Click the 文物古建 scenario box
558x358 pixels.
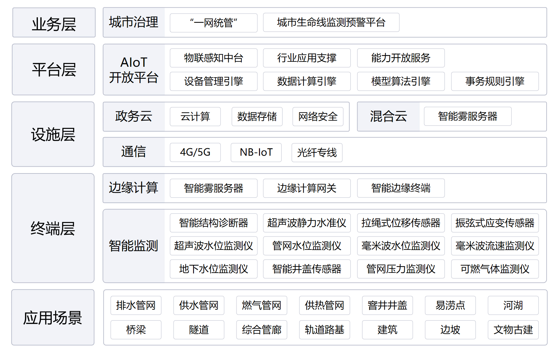(x=513, y=330)
